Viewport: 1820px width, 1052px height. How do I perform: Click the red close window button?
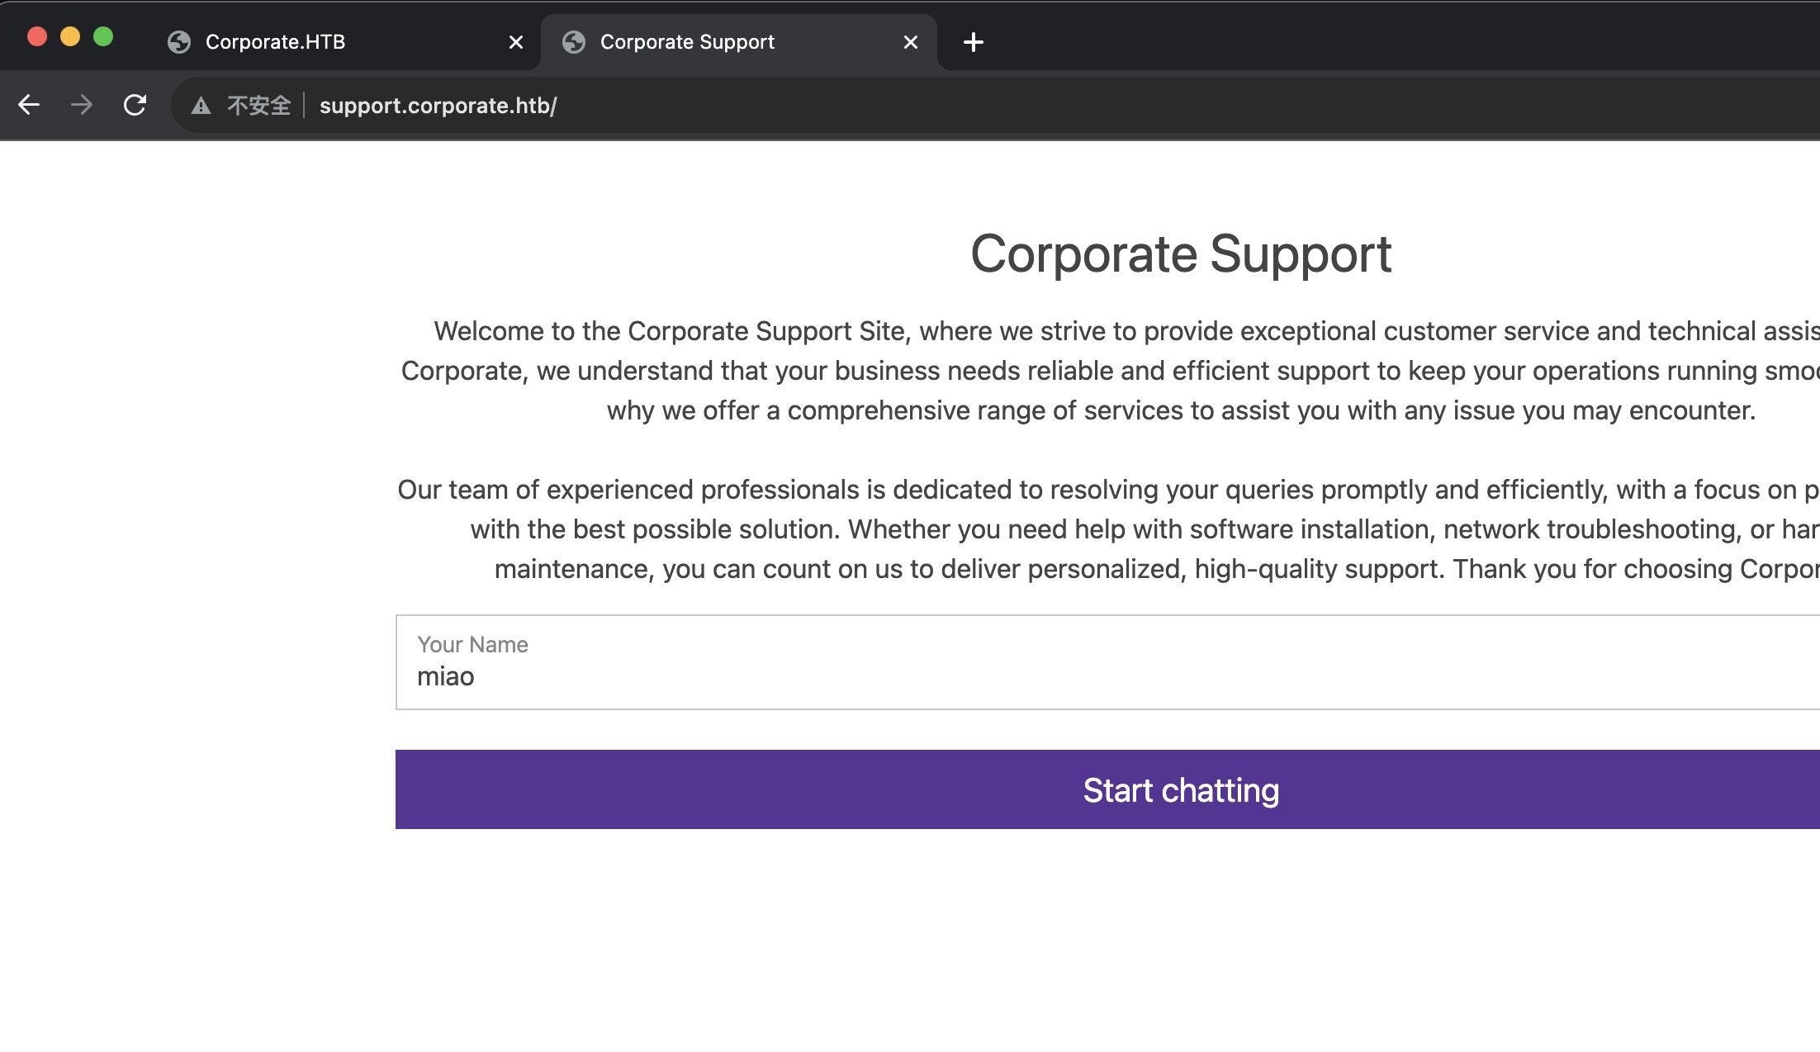point(37,36)
